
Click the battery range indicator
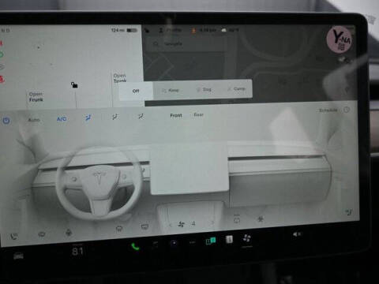coord(124,30)
